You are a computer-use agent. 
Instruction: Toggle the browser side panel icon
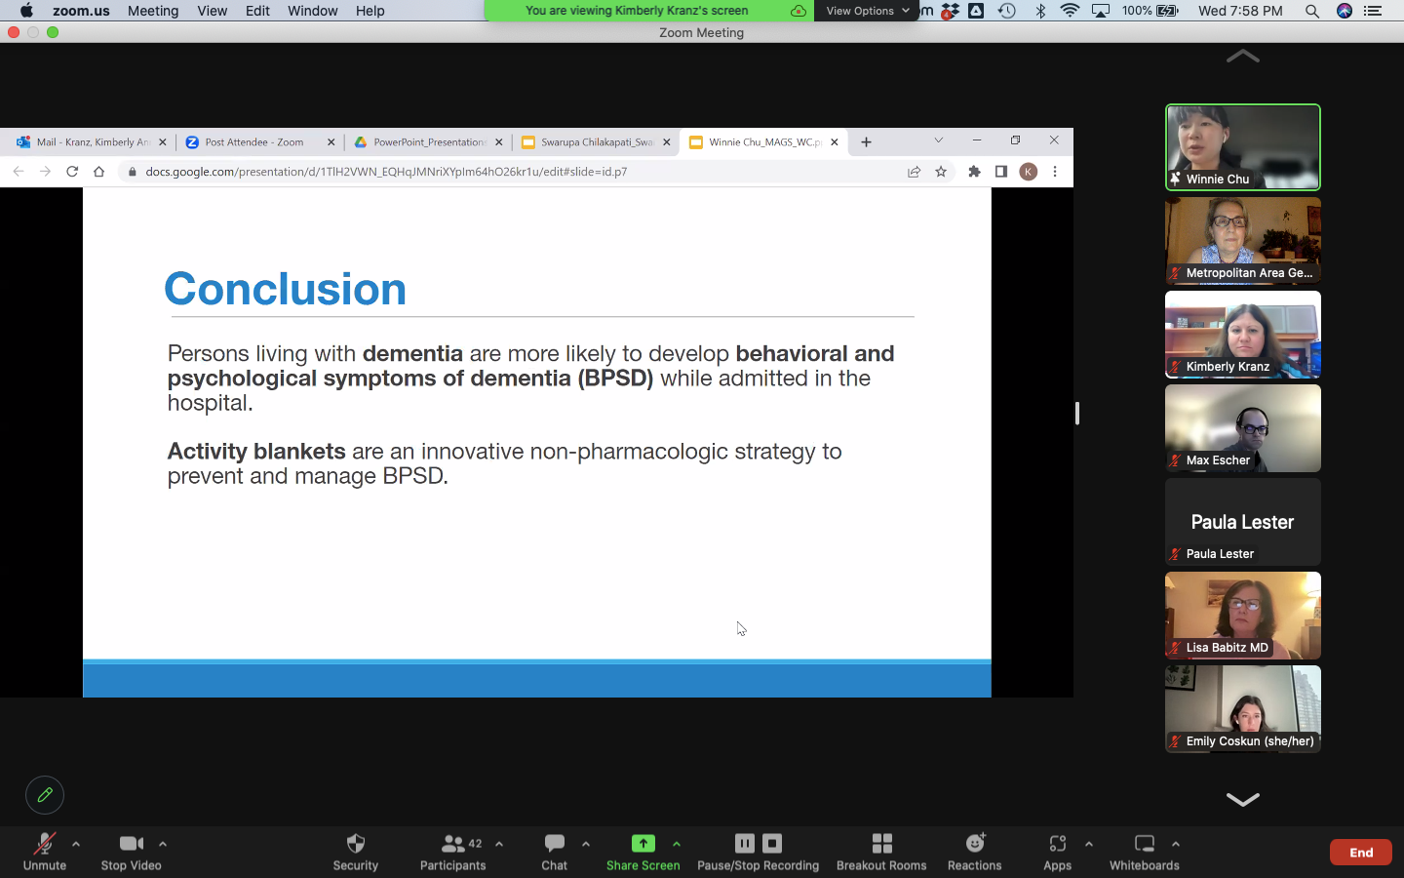(1001, 172)
